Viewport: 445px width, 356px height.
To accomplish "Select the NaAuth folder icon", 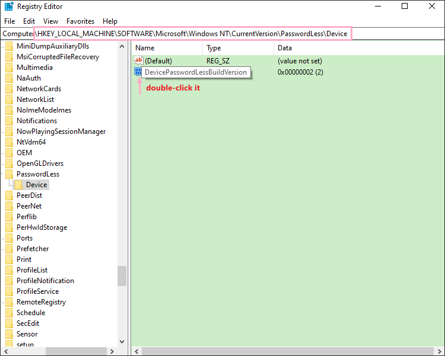I will pyautogui.click(x=9, y=78).
